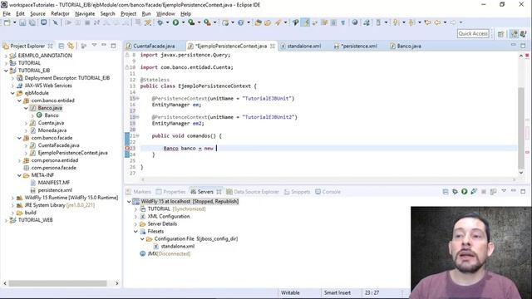Click the Next Annotation arrow icon
Image resolution: width=532 pixels, height=299 pixels.
click(x=396, y=22)
